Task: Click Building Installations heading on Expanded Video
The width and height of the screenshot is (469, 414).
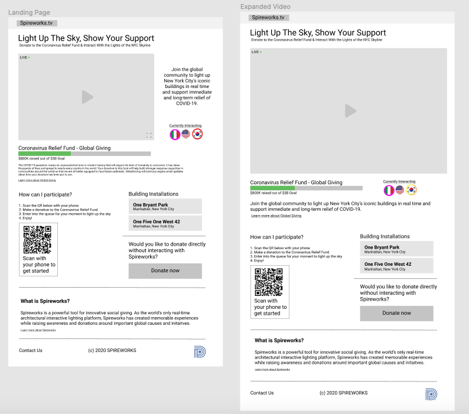Action: coord(385,237)
